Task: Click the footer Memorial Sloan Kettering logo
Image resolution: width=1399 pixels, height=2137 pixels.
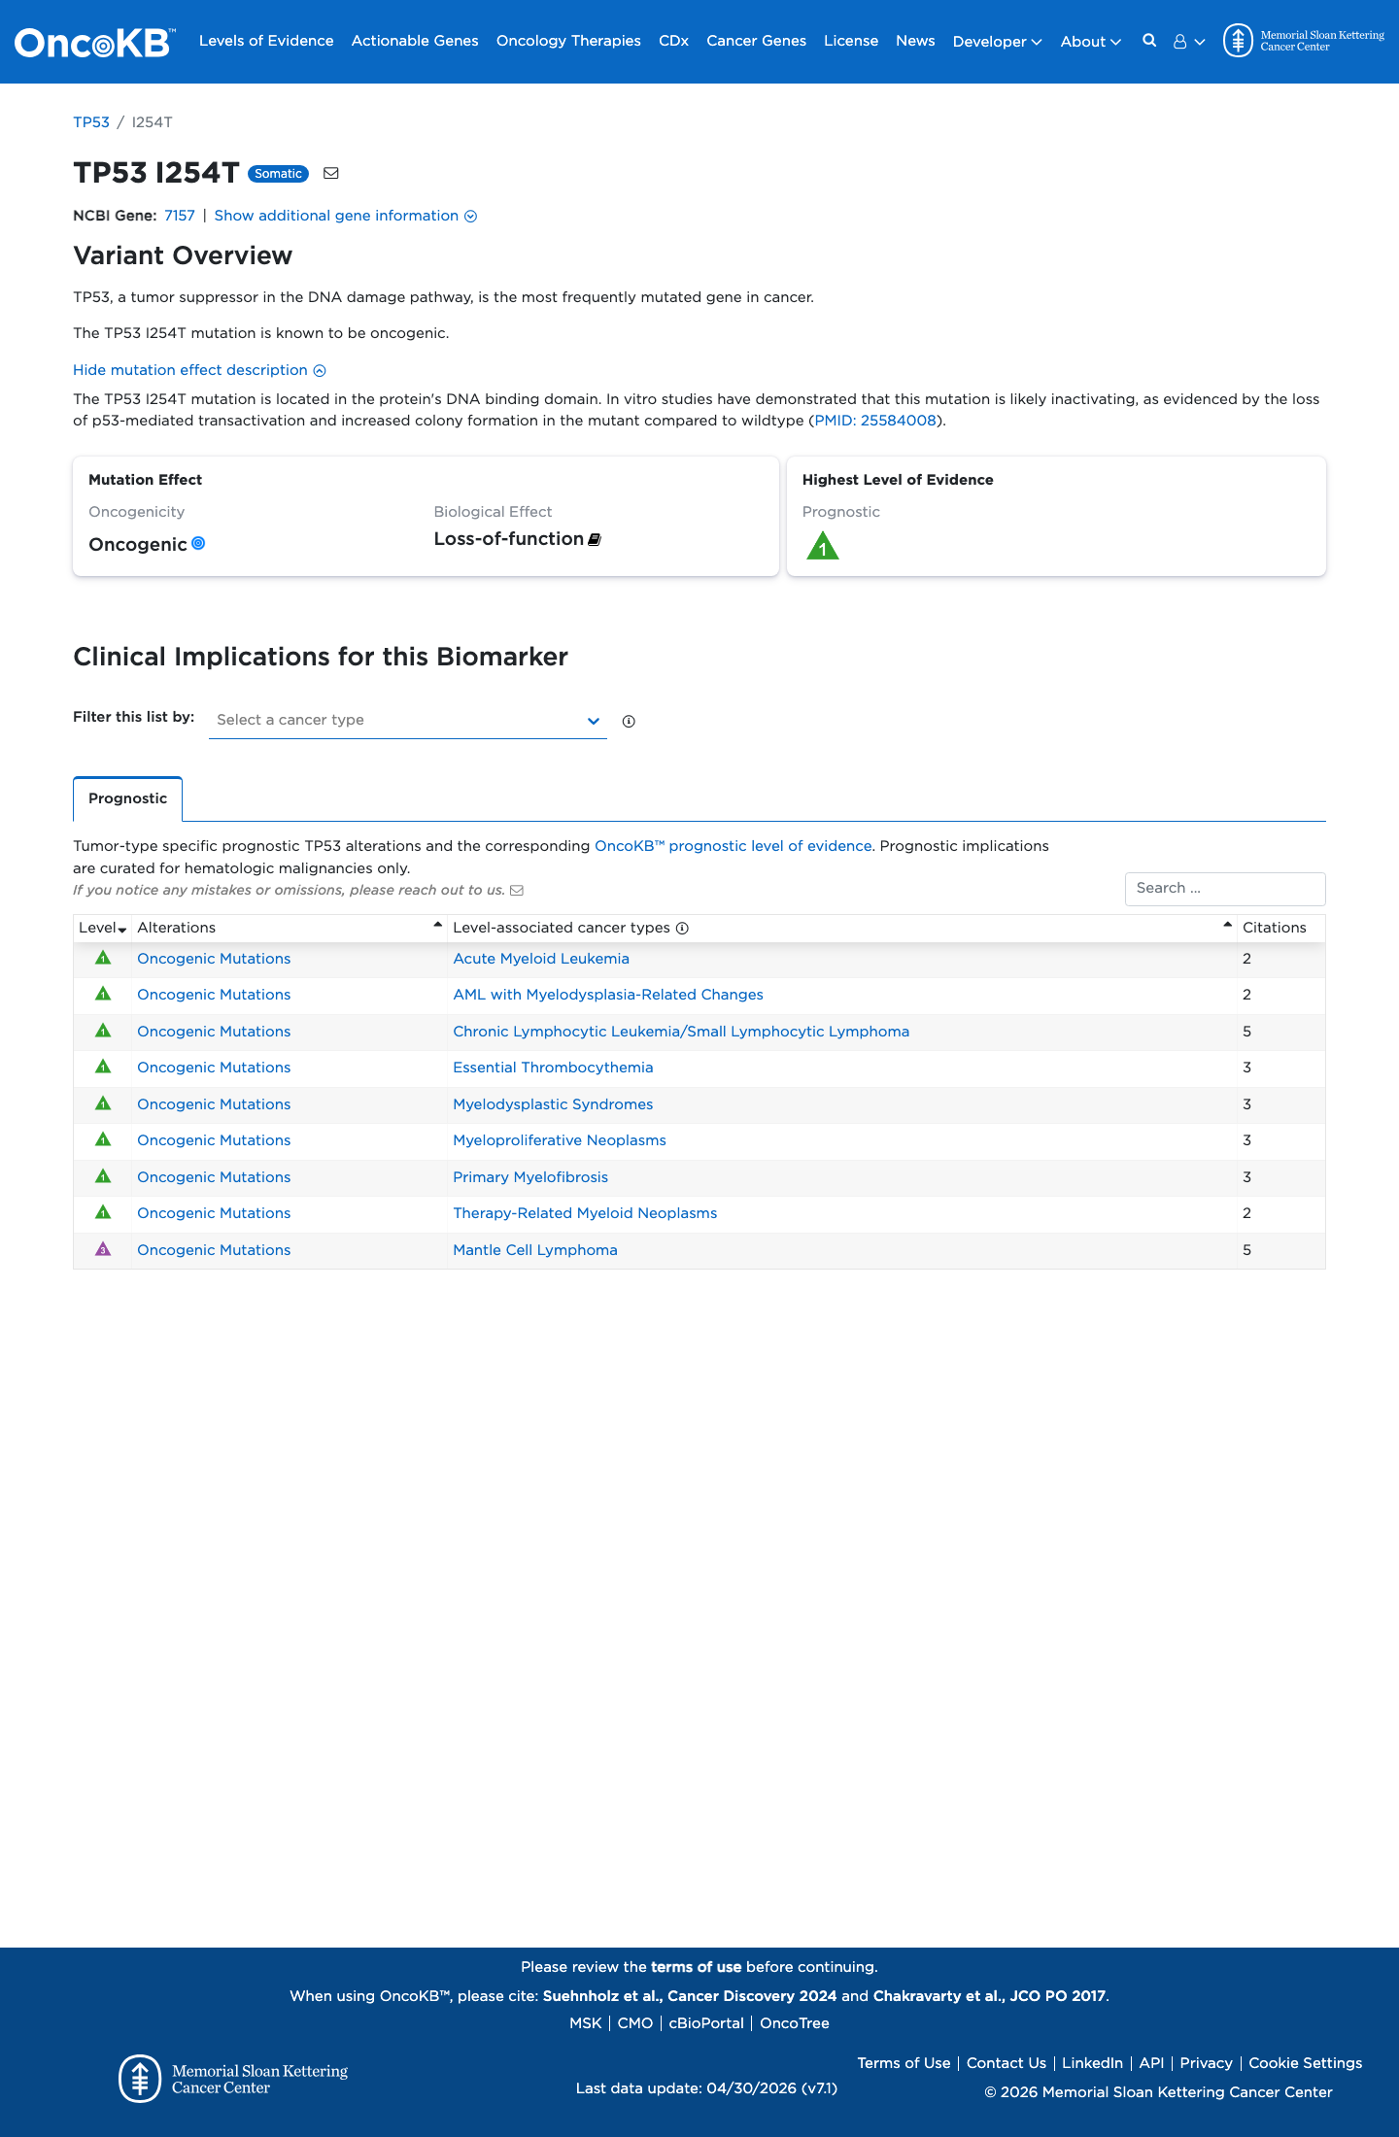Action: coord(233,2079)
